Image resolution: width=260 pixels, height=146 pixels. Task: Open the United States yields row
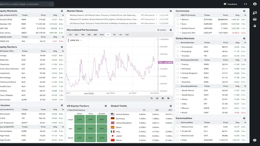(142, 114)
